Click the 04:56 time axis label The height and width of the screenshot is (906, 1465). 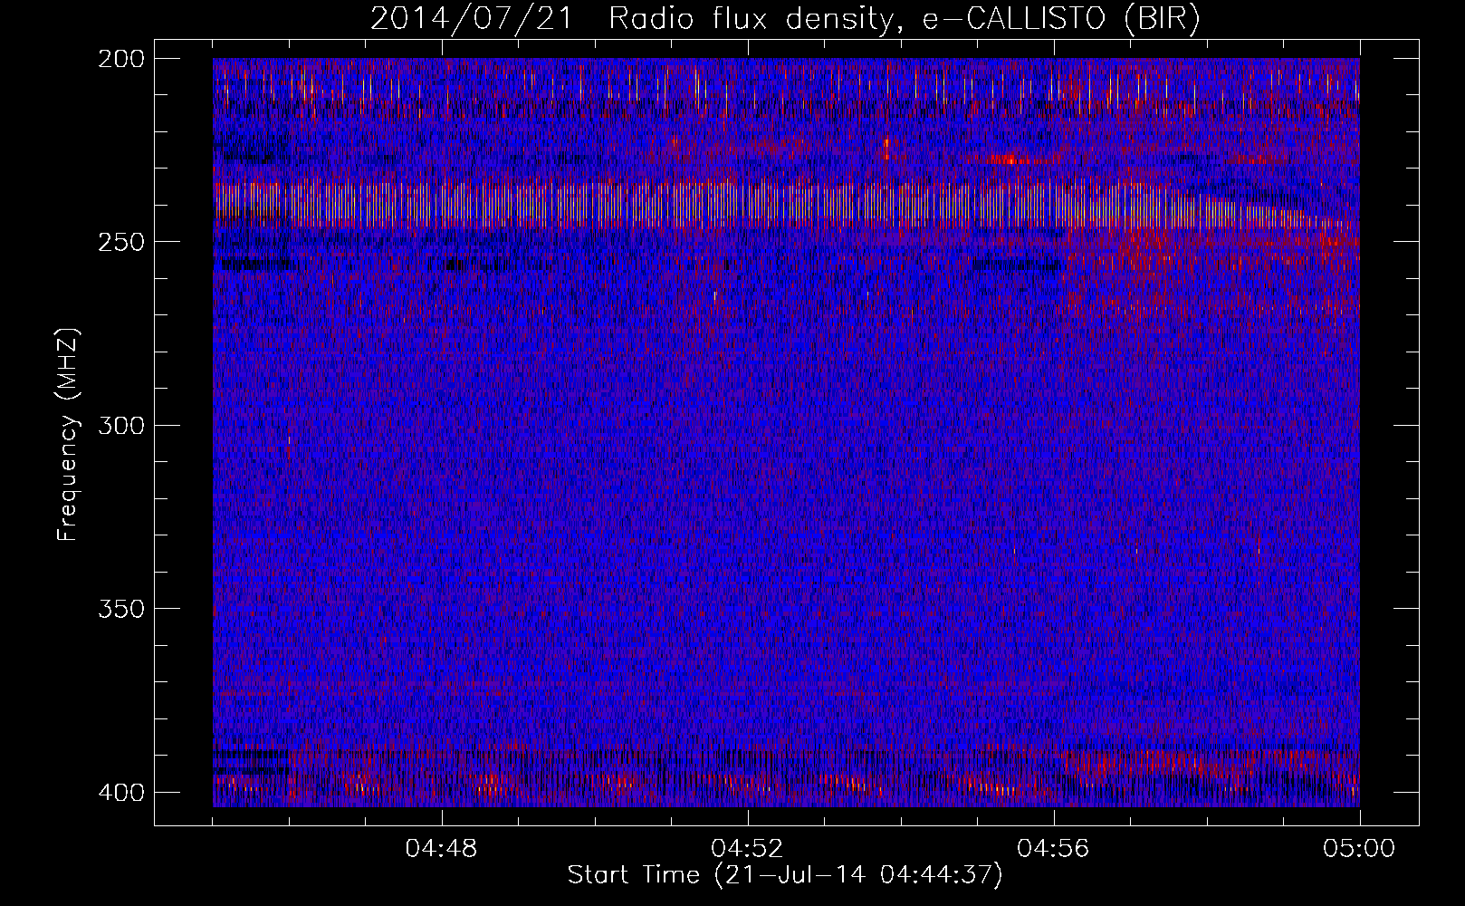[1053, 848]
